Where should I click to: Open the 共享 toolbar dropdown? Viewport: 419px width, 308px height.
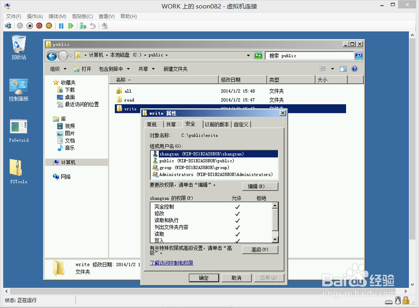coord(146,69)
